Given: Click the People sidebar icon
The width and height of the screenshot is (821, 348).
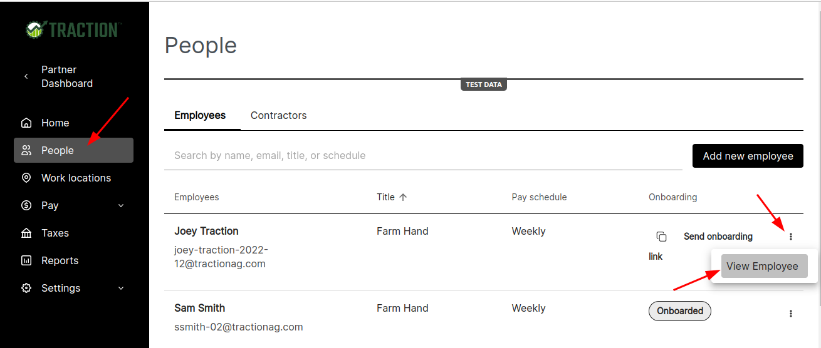Looking at the screenshot, I should point(26,150).
